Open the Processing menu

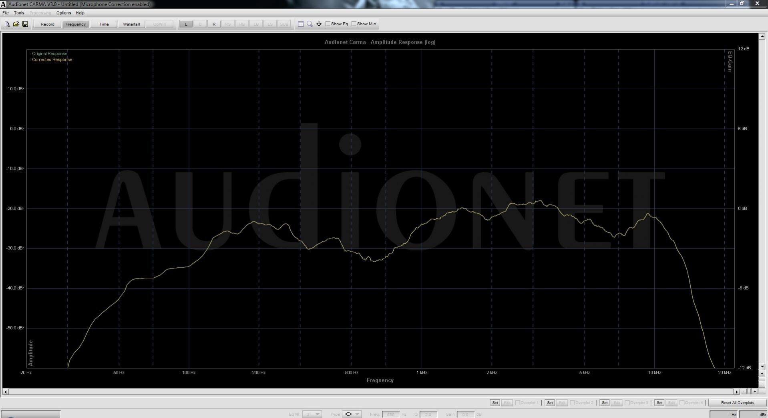click(40, 13)
